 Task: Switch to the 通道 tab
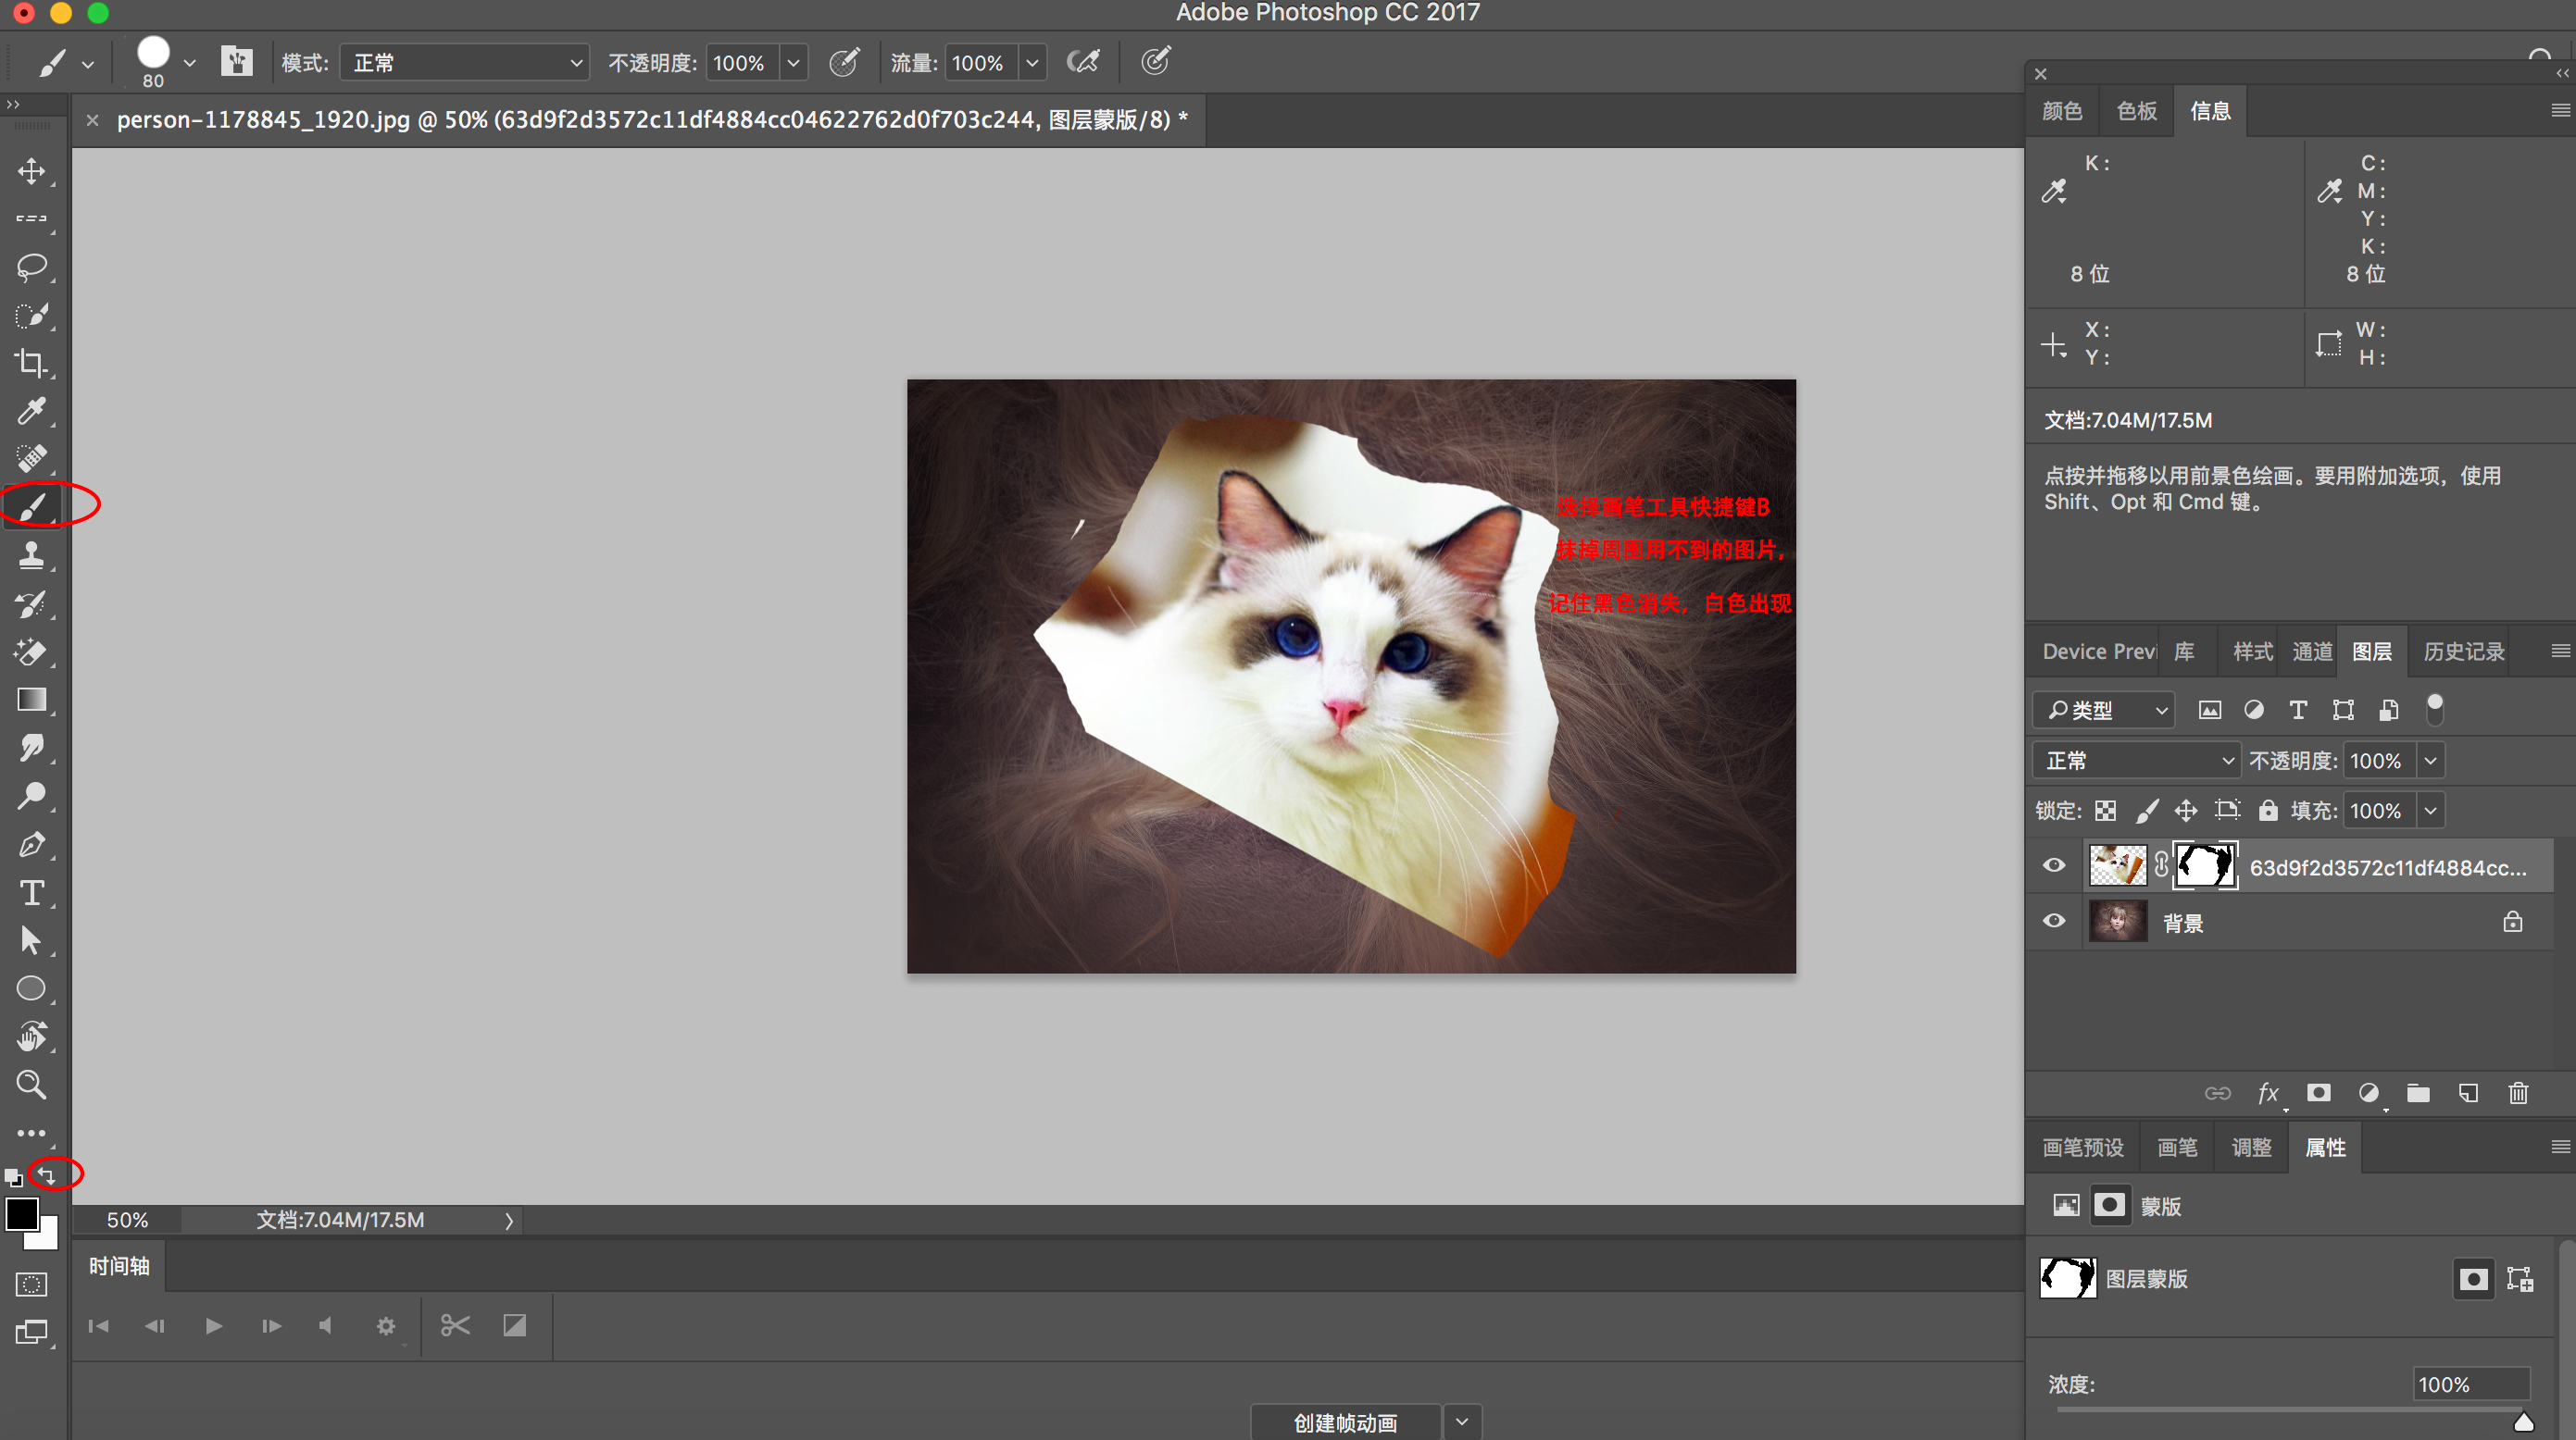click(x=2311, y=652)
